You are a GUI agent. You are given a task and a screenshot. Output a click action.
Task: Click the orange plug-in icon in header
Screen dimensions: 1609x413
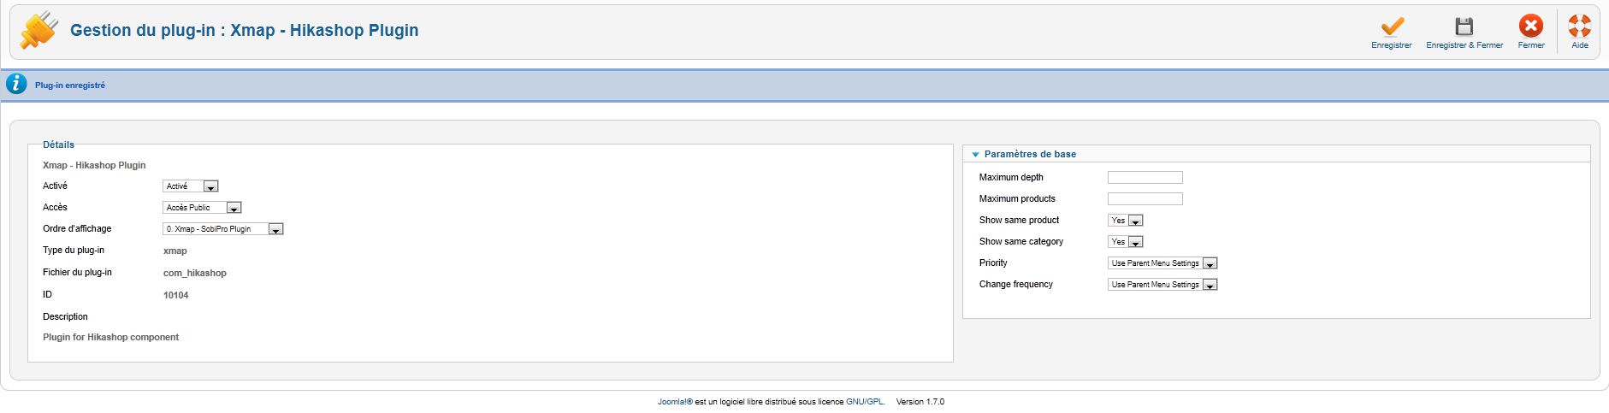39,30
